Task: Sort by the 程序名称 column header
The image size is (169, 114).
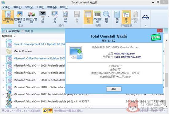Action: pyautogui.click(x=7, y=36)
